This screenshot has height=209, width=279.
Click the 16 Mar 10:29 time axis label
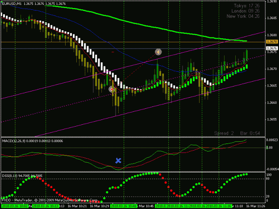[100, 206]
